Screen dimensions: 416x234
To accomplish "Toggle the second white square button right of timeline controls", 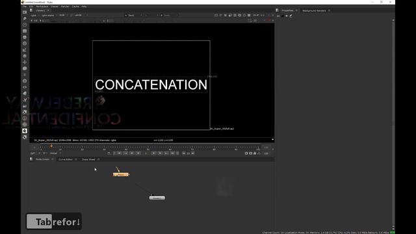I will click(250, 153).
